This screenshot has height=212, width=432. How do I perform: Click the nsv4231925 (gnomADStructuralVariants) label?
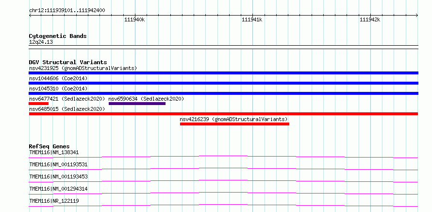coord(83,68)
